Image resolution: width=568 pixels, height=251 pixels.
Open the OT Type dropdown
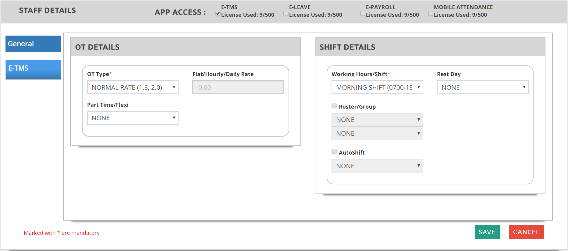(133, 87)
